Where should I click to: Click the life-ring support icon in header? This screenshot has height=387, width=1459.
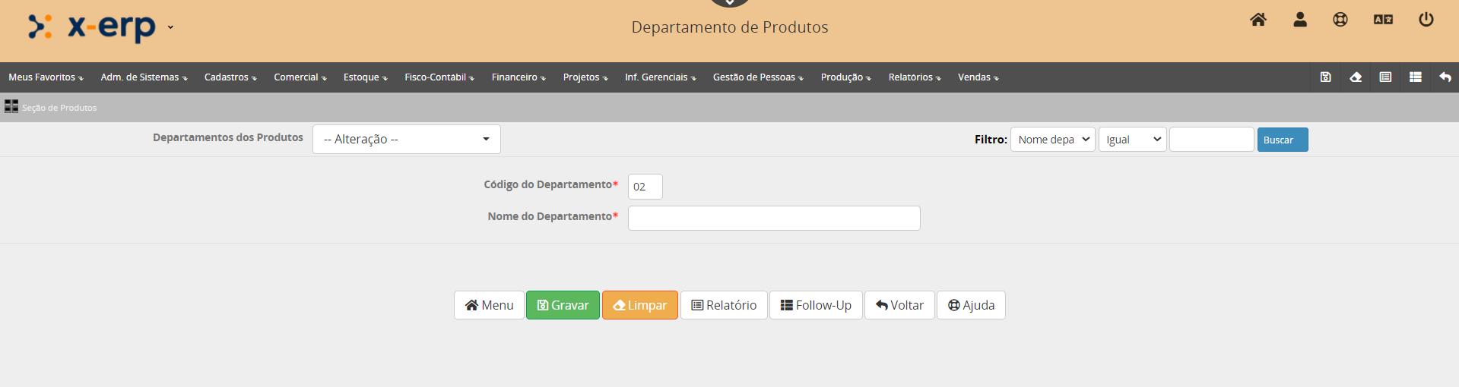click(1340, 20)
